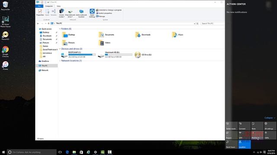Click the This PC address bar path
The image size is (277, 155).
pos(59,23)
